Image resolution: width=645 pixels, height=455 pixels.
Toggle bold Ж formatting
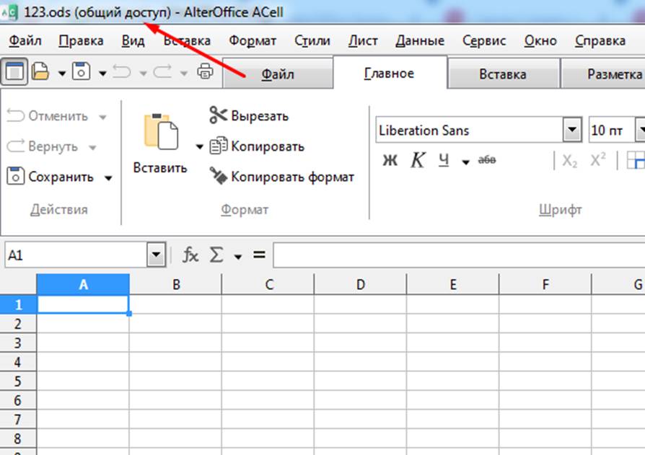[x=390, y=160]
